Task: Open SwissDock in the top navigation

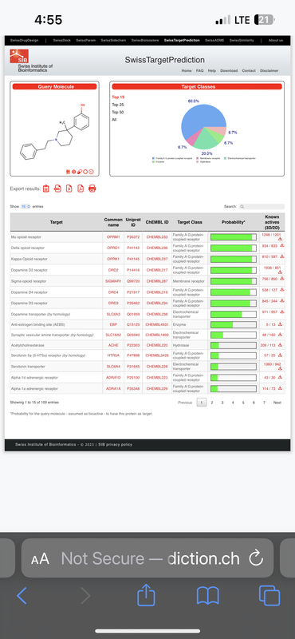Action: [62, 41]
